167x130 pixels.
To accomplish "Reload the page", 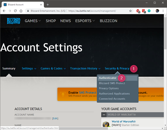I will (15, 11).
